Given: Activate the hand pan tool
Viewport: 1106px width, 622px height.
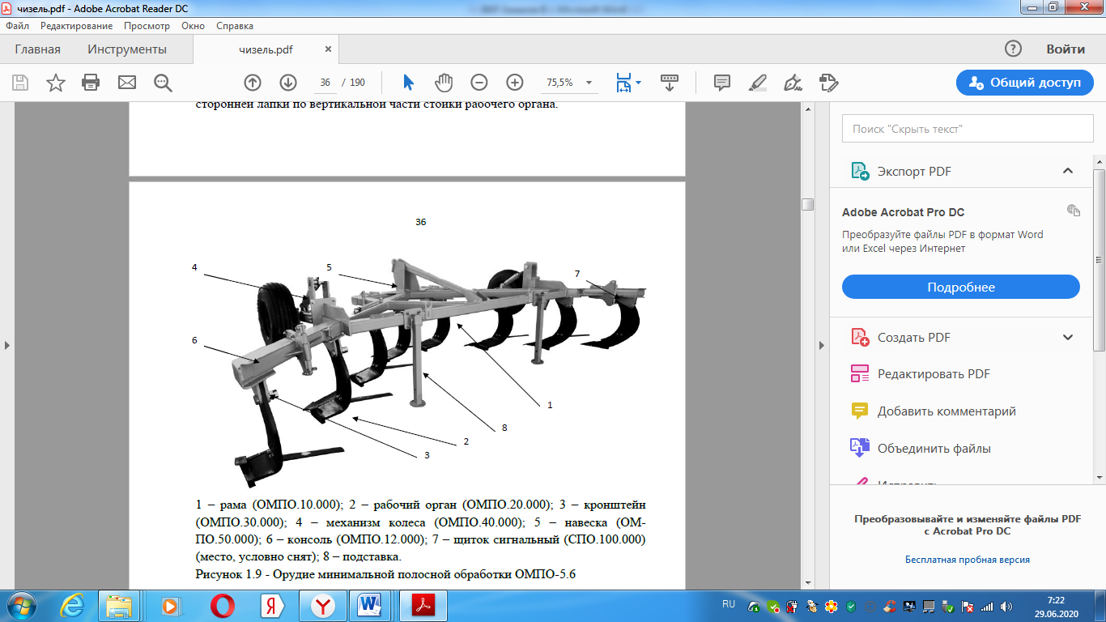Looking at the screenshot, I should (x=444, y=83).
